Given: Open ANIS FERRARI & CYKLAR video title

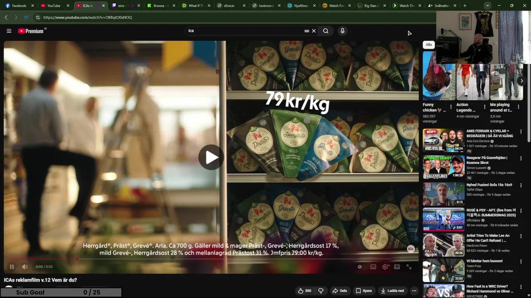Looking at the screenshot, I should pyautogui.click(x=490, y=133).
